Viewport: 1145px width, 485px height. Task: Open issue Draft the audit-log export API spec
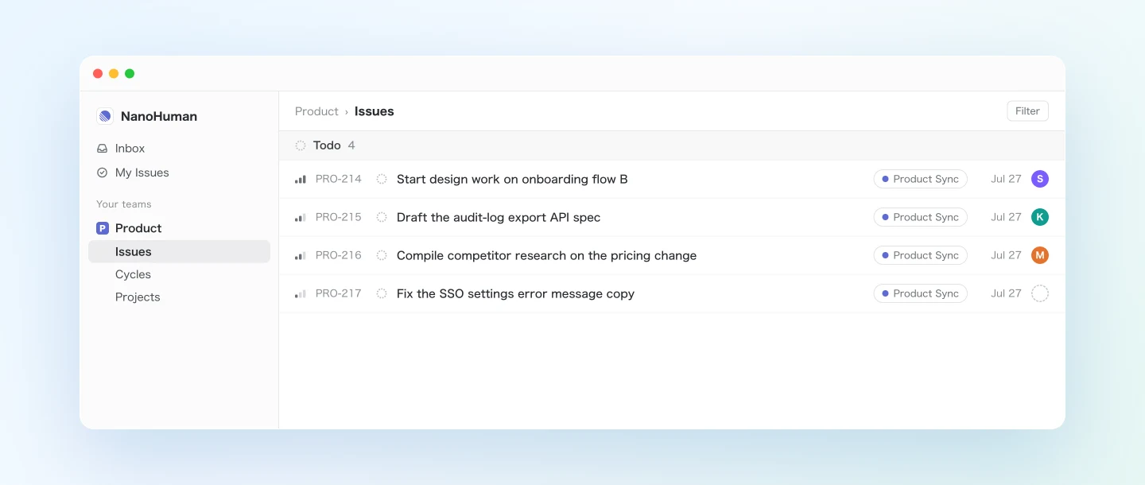click(499, 217)
